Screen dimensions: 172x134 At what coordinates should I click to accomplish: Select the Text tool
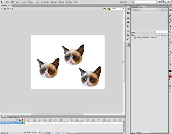point(170,29)
